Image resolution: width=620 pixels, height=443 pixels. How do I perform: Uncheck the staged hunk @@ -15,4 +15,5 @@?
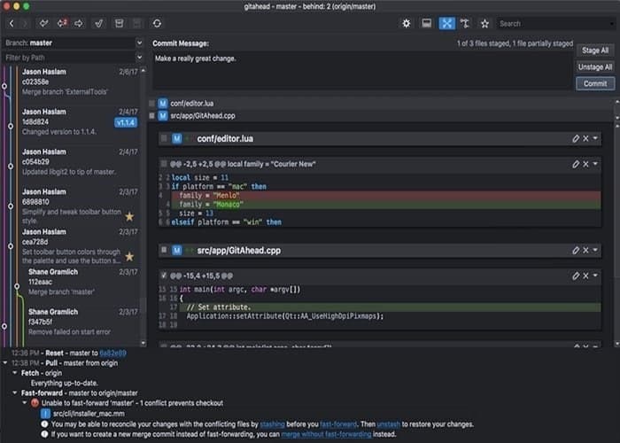point(164,276)
